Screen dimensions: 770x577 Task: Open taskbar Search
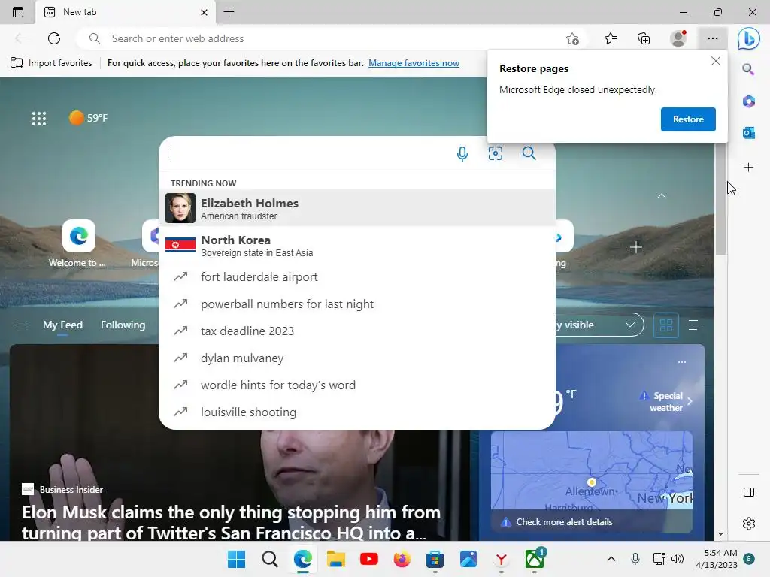270,559
